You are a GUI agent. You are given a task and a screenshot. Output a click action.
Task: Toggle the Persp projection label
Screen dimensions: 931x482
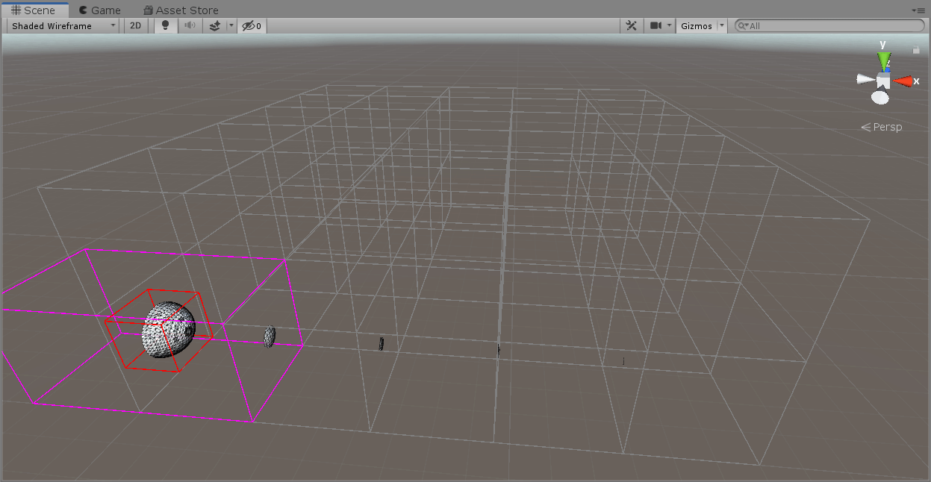882,127
